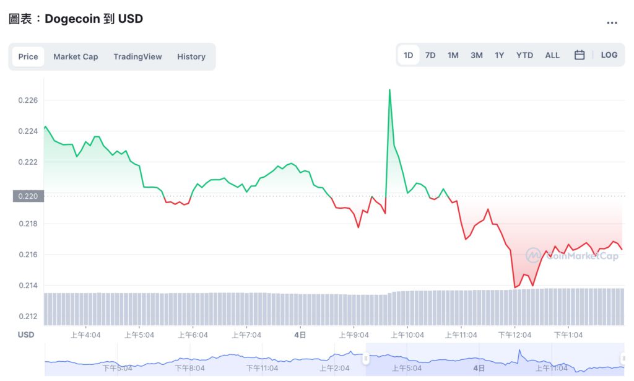Click the chart title Dogecoin 到 USD
Screen dimensions: 634x381
pyautogui.click(x=94, y=19)
